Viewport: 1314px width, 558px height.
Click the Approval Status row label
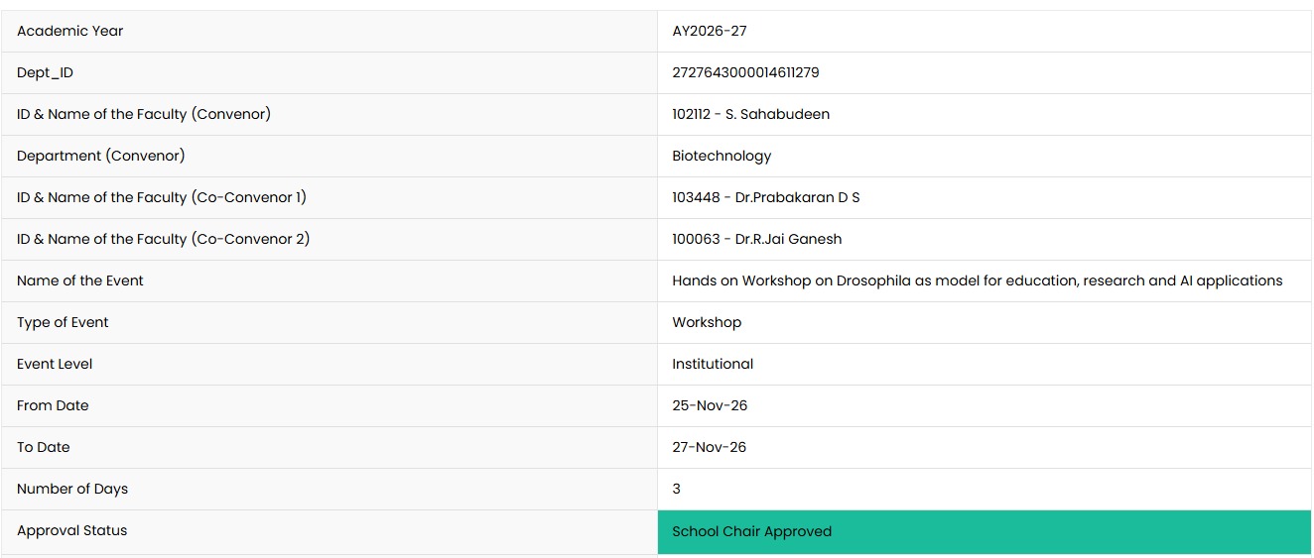pyautogui.click(x=72, y=530)
